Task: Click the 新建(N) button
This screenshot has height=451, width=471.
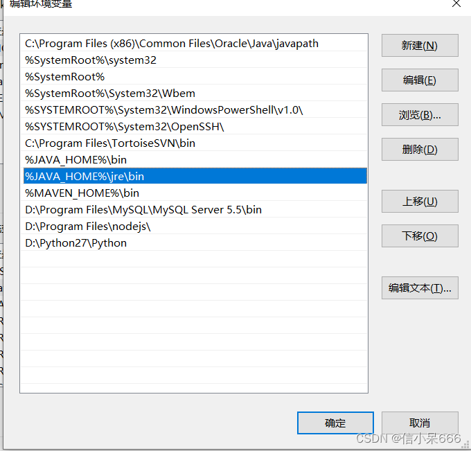Action: (x=420, y=45)
